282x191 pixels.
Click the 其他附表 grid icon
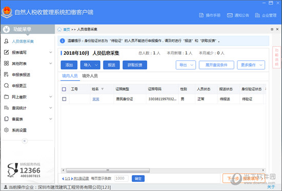click(x=6, y=63)
